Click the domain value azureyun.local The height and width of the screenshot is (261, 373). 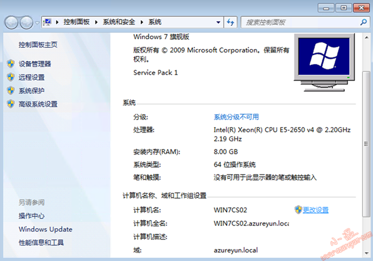pos(236,250)
